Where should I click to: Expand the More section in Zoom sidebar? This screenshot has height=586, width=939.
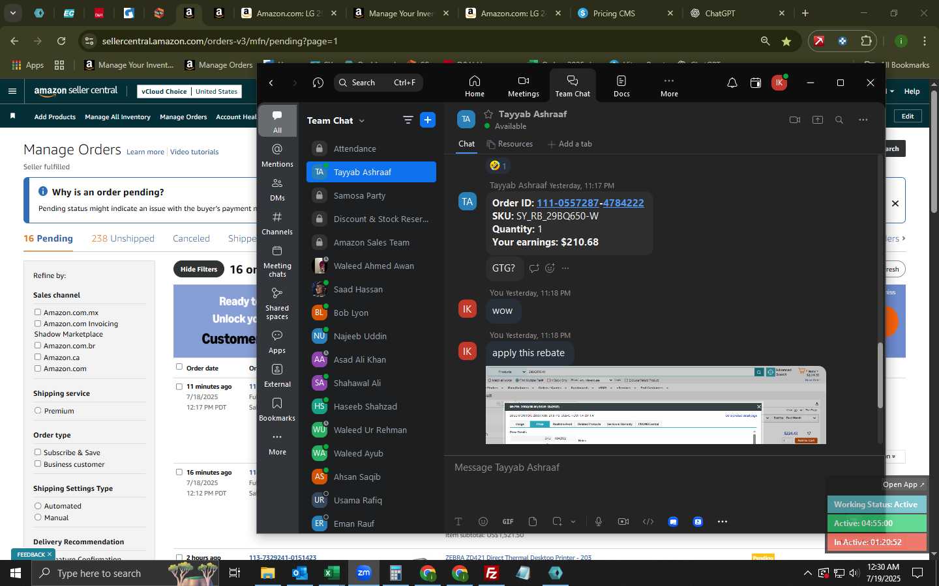pos(277,443)
